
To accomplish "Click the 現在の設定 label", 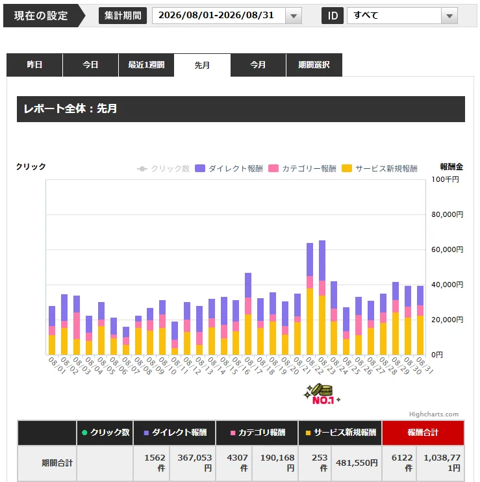I will 41,16.
